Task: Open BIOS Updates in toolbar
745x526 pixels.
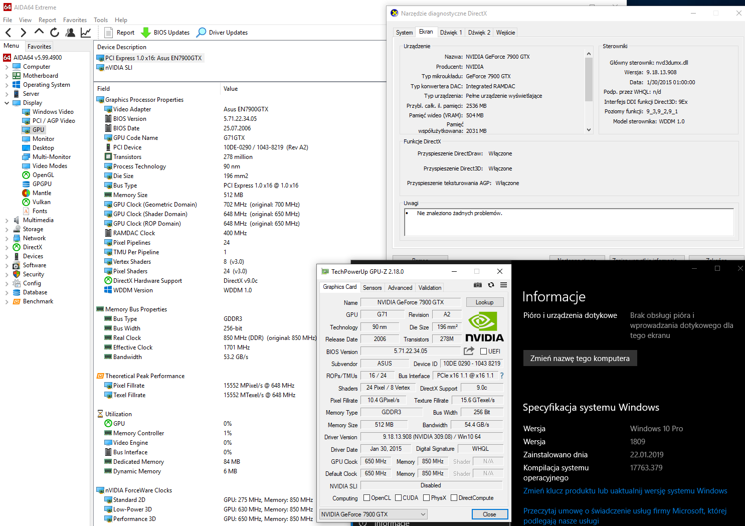Action: (165, 33)
